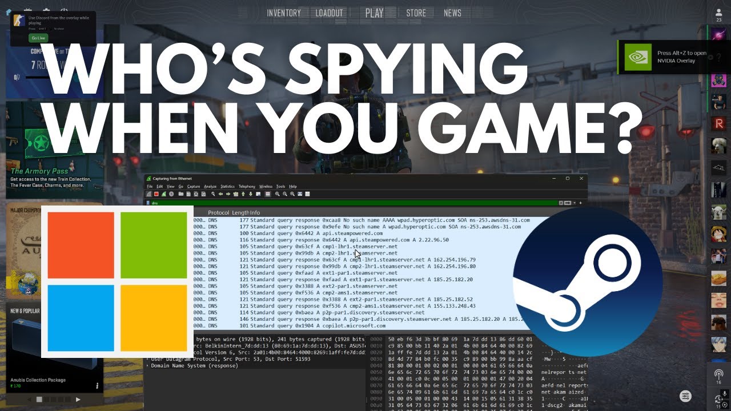Jump to last packet arrow icon
The image size is (731, 411).
[251, 194]
